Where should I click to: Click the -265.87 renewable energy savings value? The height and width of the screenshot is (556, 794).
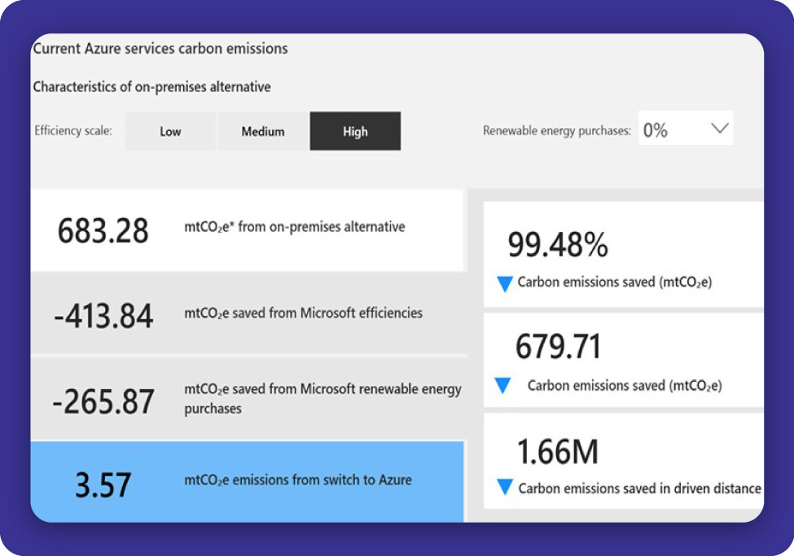103,402
